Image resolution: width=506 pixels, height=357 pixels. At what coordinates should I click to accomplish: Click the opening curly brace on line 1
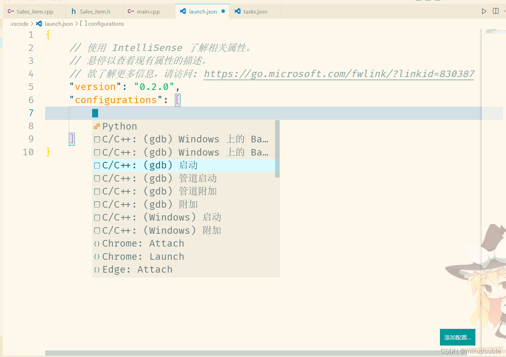(x=48, y=35)
